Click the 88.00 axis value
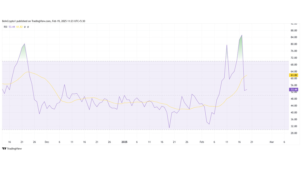Screen dimensions: 302x170 pyautogui.click(x=294, y=30)
